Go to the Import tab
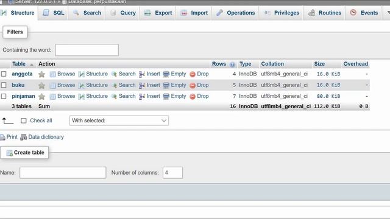The width and height of the screenshot is (390, 219). click(194, 13)
